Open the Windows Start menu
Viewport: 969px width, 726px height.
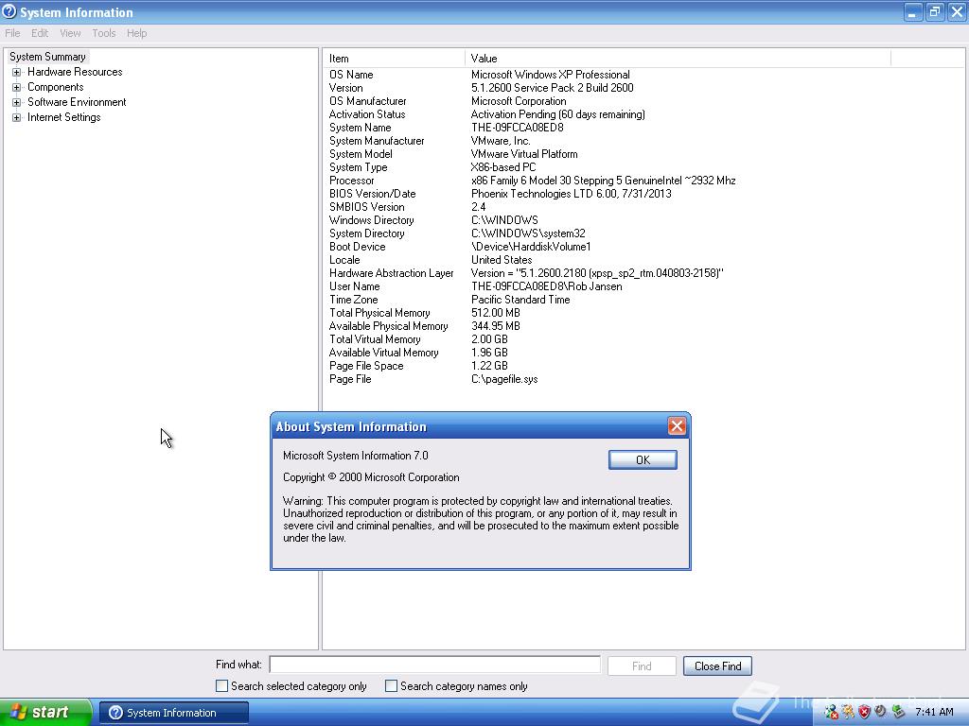[45, 713]
